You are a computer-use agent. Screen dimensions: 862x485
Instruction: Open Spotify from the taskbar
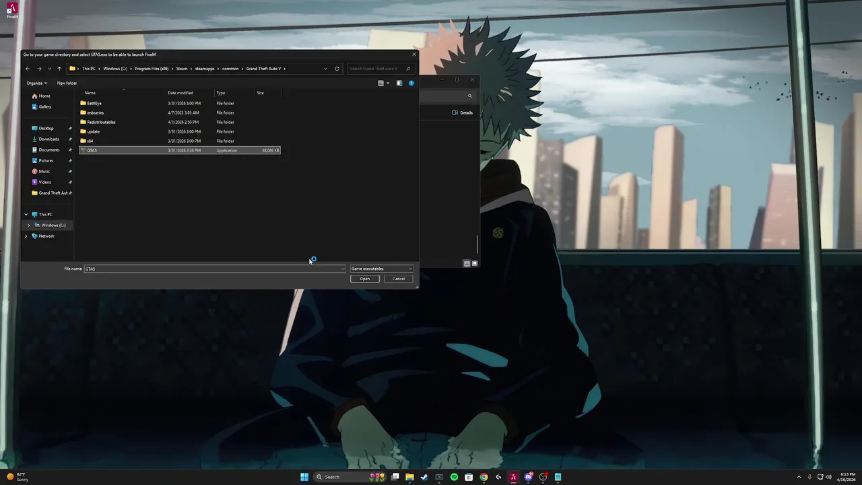(454, 477)
